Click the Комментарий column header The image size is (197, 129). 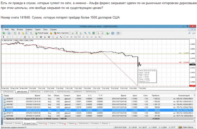[x=184, y=96]
